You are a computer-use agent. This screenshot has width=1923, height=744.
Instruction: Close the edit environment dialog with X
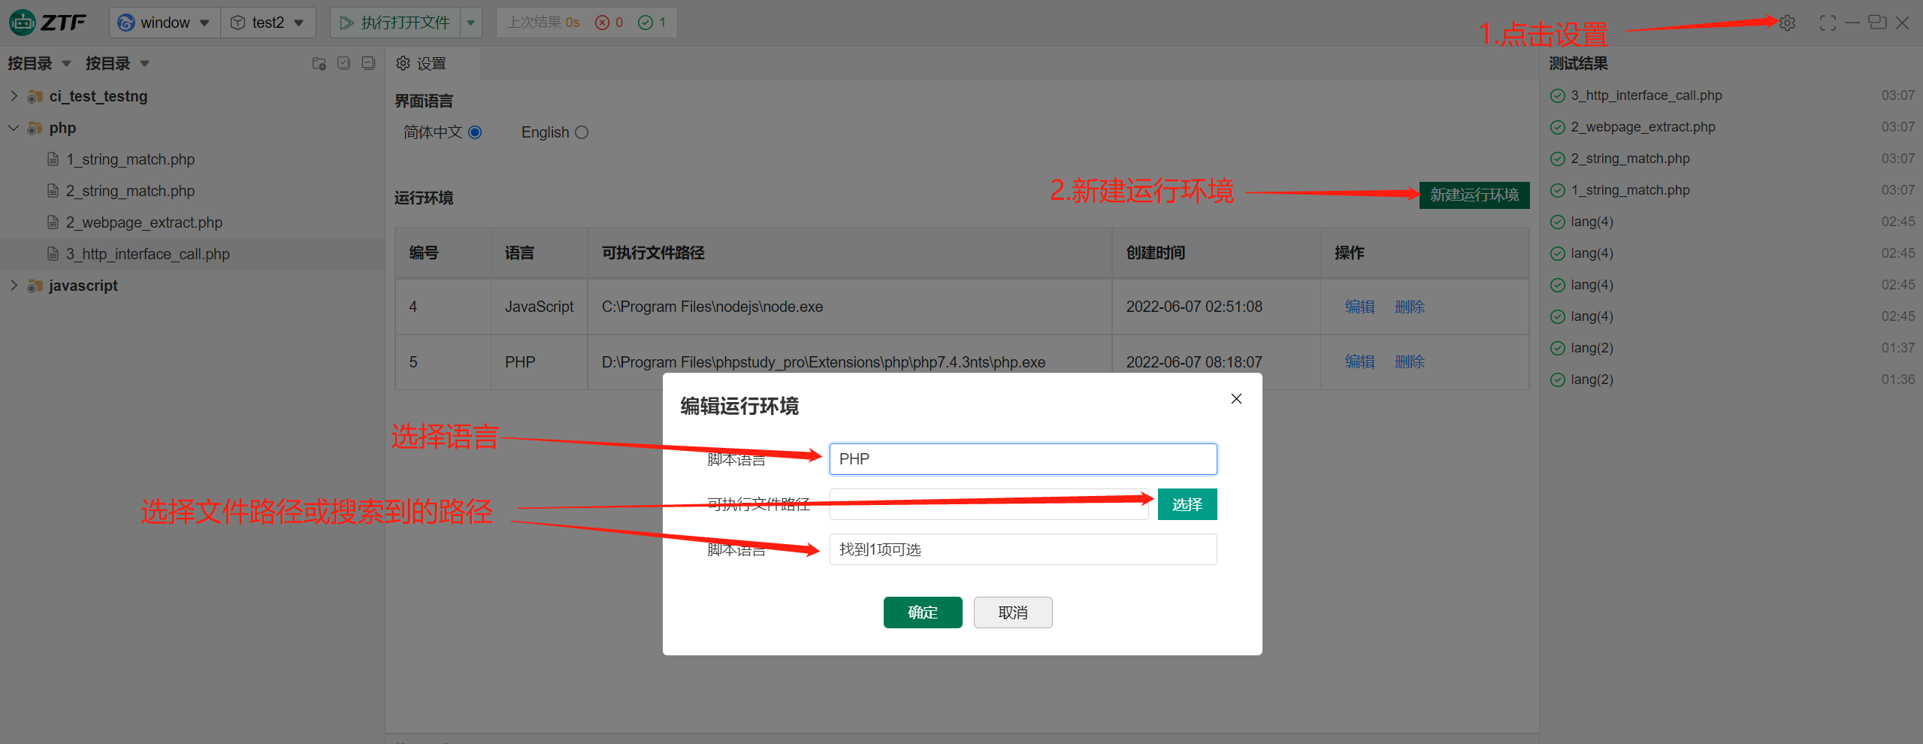coord(1236,398)
